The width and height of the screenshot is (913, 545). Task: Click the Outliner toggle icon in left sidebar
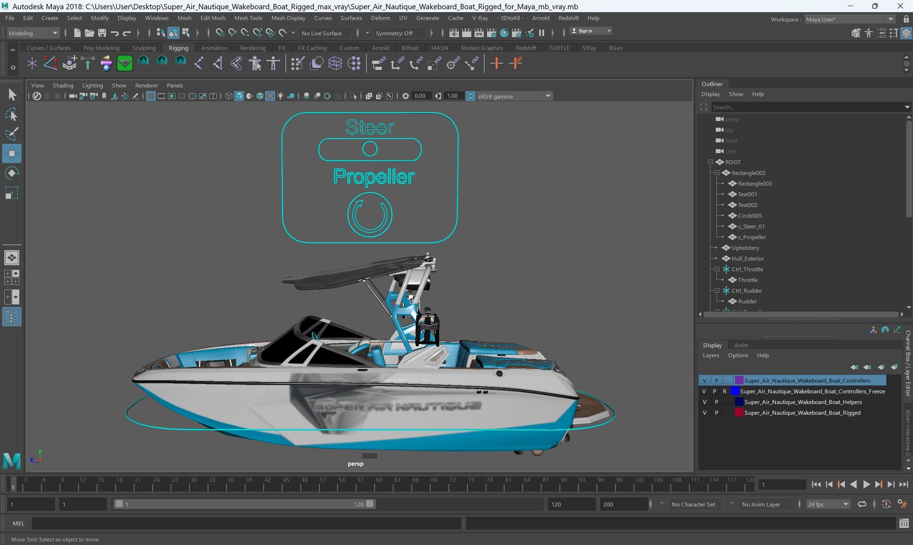[x=12, y=317]
